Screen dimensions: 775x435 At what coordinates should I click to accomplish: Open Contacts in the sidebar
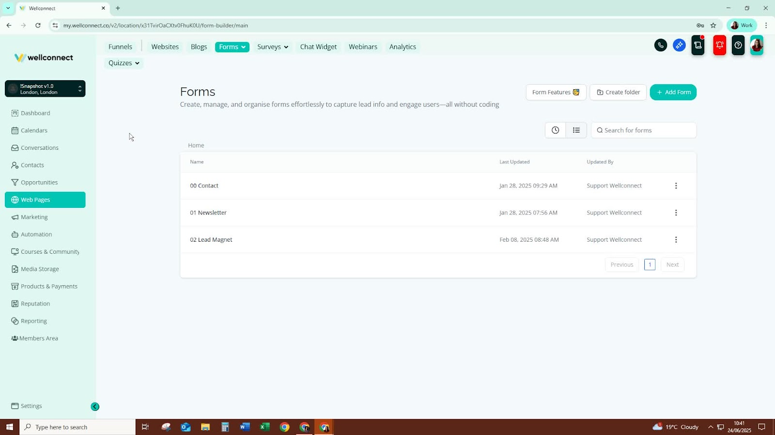[45, 165]
